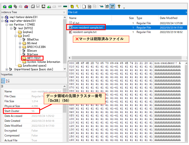Sort properties alphabetically with A-Z icon
Screen dimensions: 189x145
click(7, 81)
